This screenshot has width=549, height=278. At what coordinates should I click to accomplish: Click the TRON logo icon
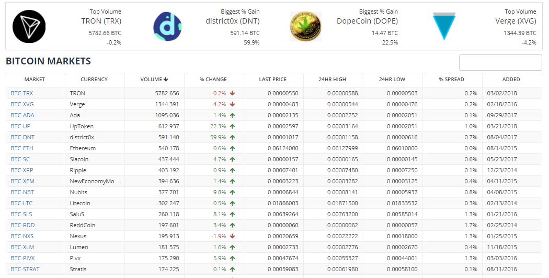[29, 26]
